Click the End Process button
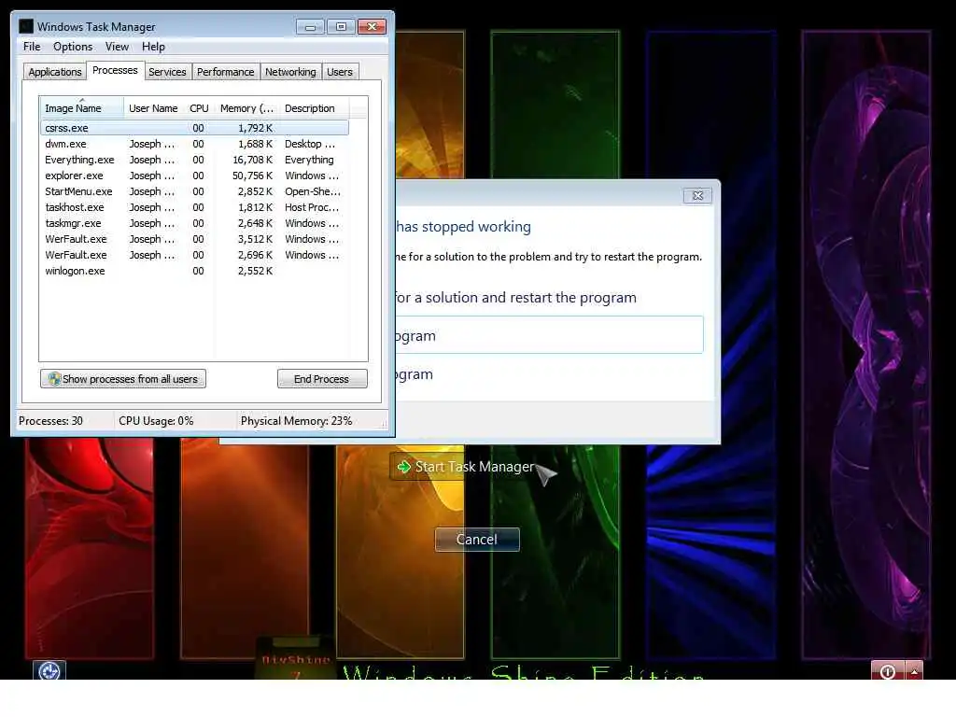The height and width of the screenshot is (717, 956). pos(322,379)
